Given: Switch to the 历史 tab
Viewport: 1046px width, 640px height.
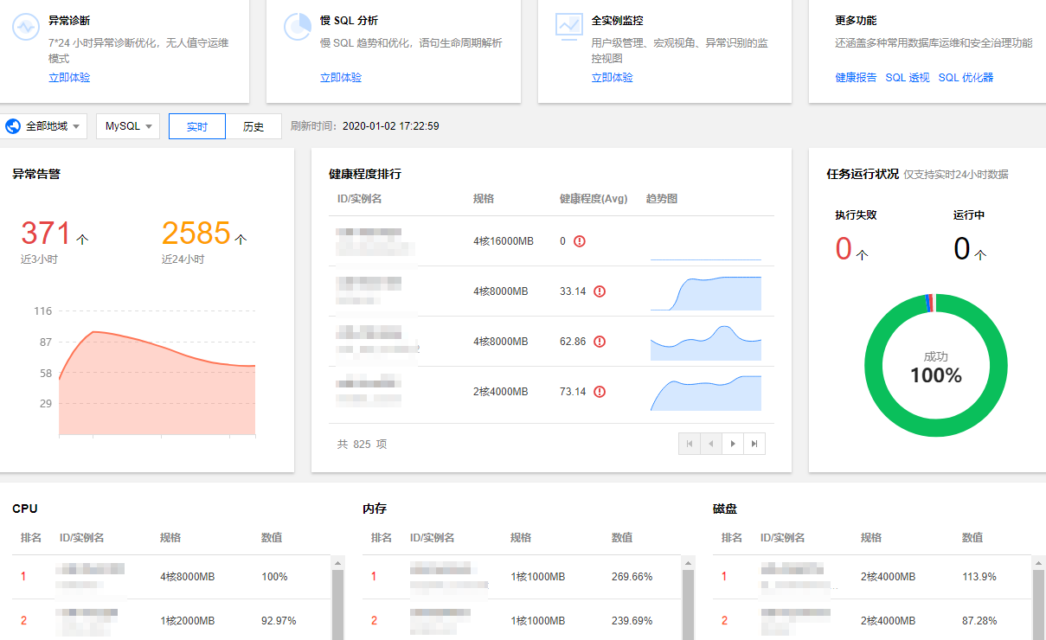Looking at the screenshot, I should 255,125.
